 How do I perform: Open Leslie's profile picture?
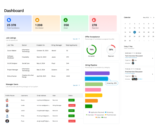point(7,105)
